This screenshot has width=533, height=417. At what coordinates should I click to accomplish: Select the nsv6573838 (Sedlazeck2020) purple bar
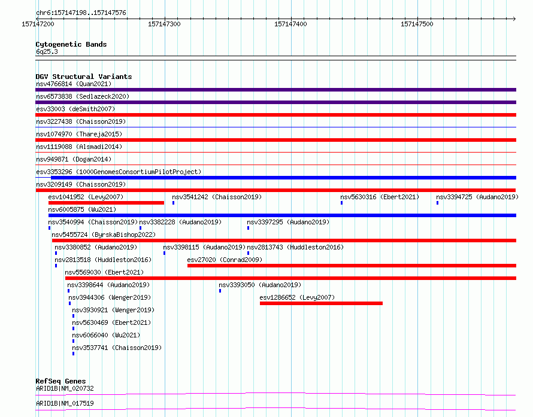(x=275, y=102)
